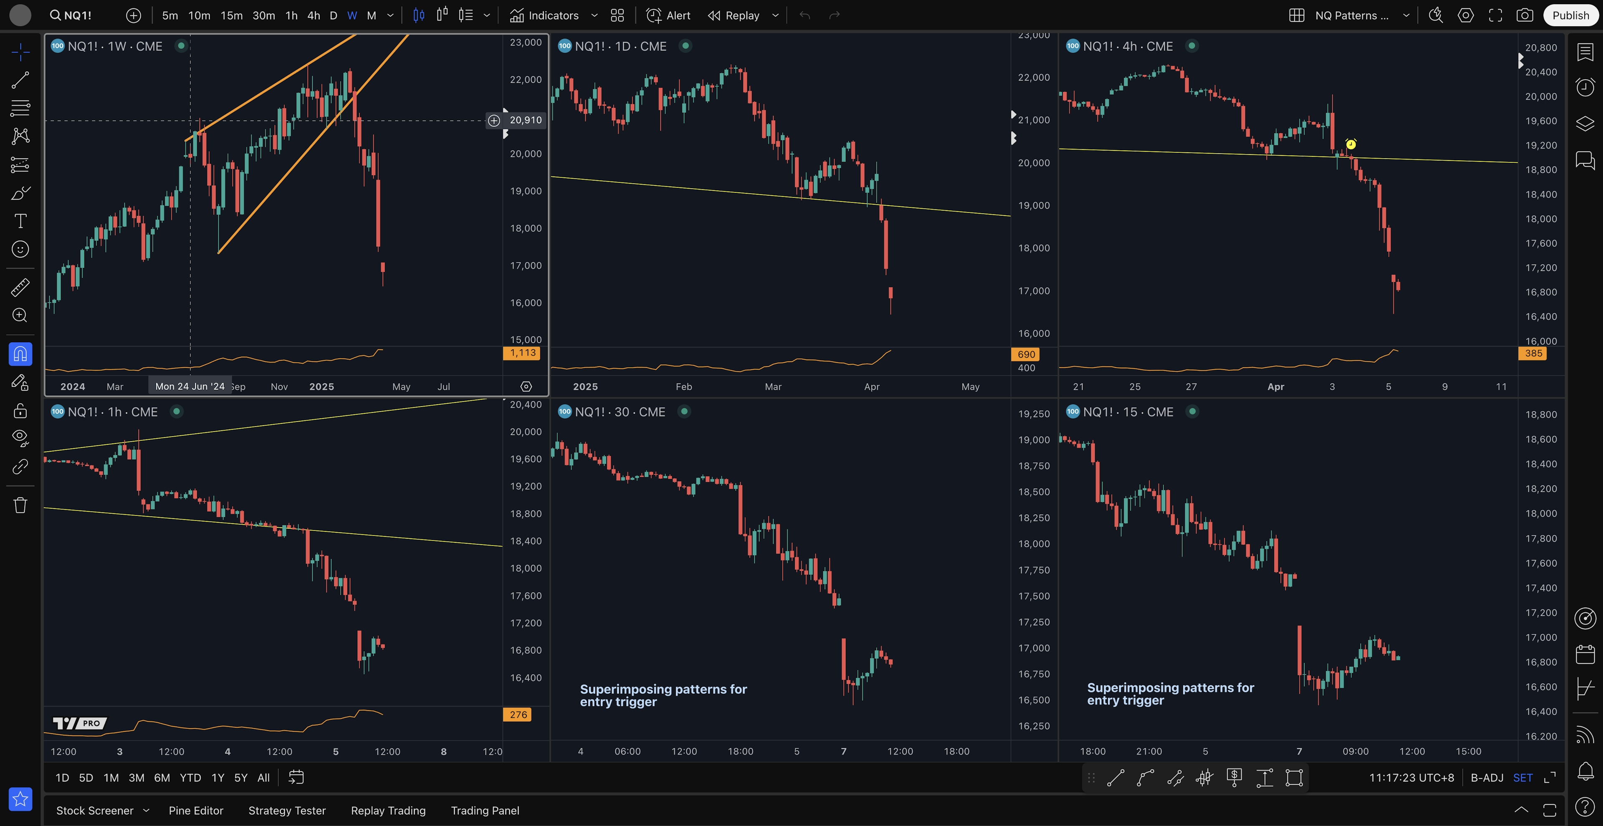Switch to the Strategy Tester tab
The height and width of the screenshot is (826, 1603).
click(287, 811)
